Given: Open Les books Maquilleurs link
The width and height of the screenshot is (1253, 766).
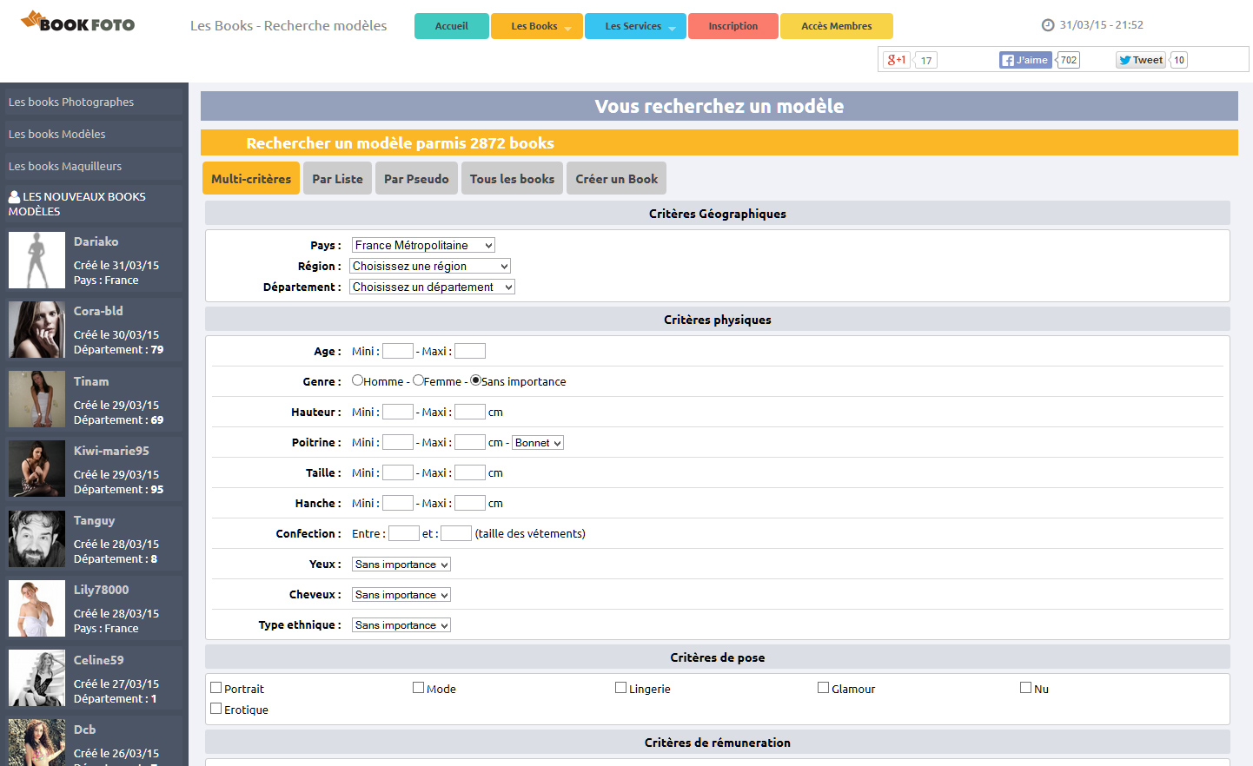Looking at the screenshot, I should tap(65, 166).
